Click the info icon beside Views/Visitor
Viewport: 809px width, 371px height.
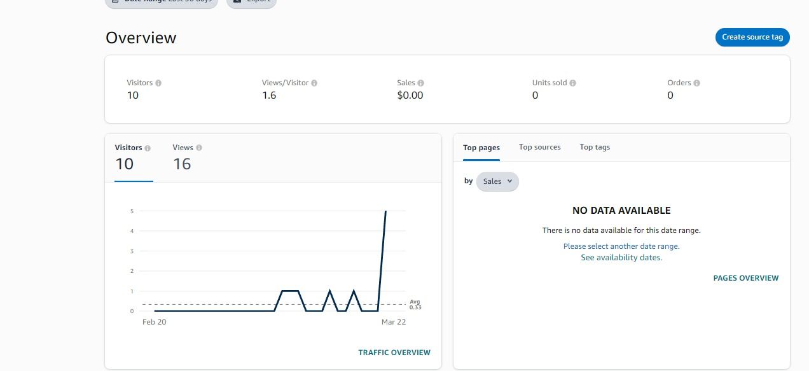314,83
